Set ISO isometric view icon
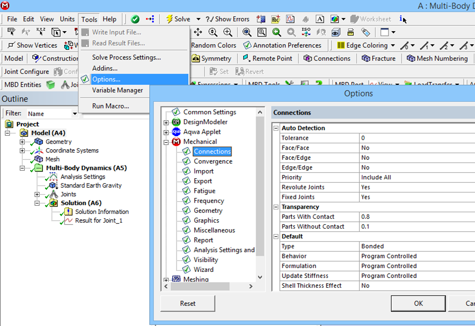The height and width of the screenshot is (326, 475). [306, 32]
